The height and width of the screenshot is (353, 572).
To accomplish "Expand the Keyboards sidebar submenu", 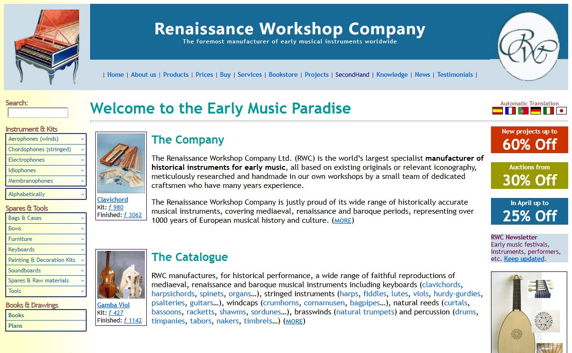I will (x=46, y=249).
